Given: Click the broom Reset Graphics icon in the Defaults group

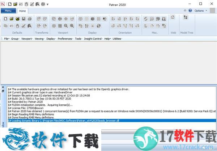Looking at the screenshot, I should 24,26.
